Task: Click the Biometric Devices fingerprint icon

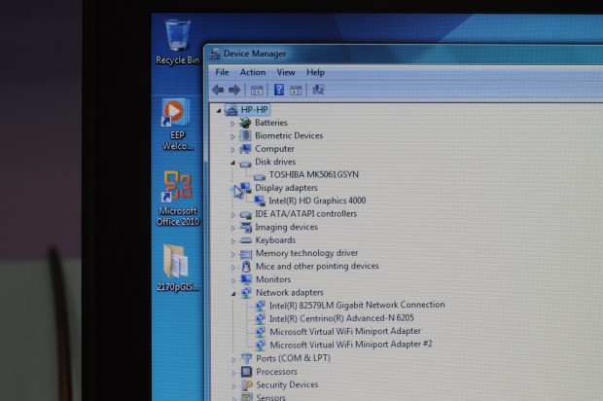Action: (245, 135)
